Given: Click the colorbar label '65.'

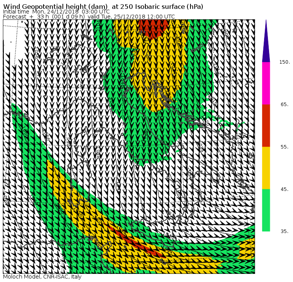Looking at the screenshot, I should 285,105.
